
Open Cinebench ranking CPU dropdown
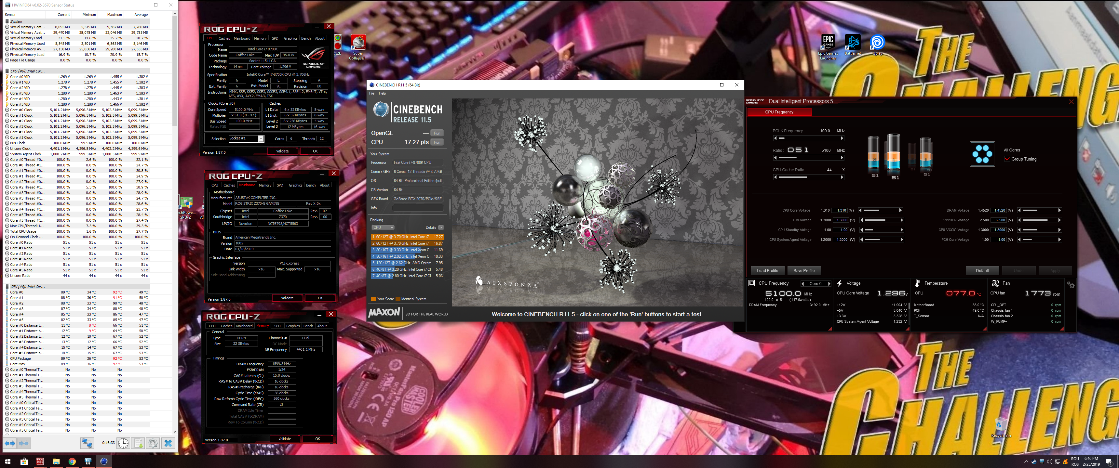click(382, 227)
